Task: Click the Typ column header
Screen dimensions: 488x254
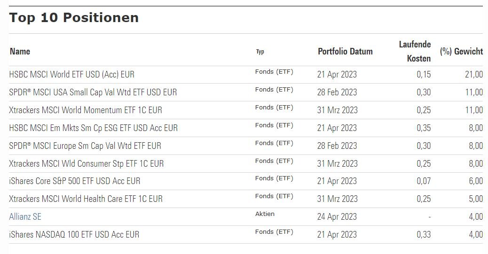Action: coord(260,52)
